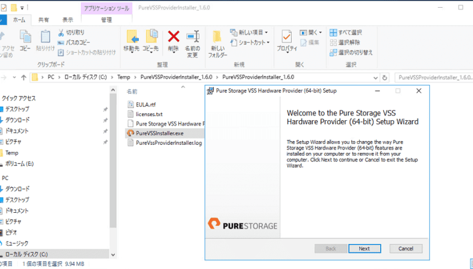Switch to the View (表示) ribbon tab
Screen dimensions: 473x269
(68, 20)
